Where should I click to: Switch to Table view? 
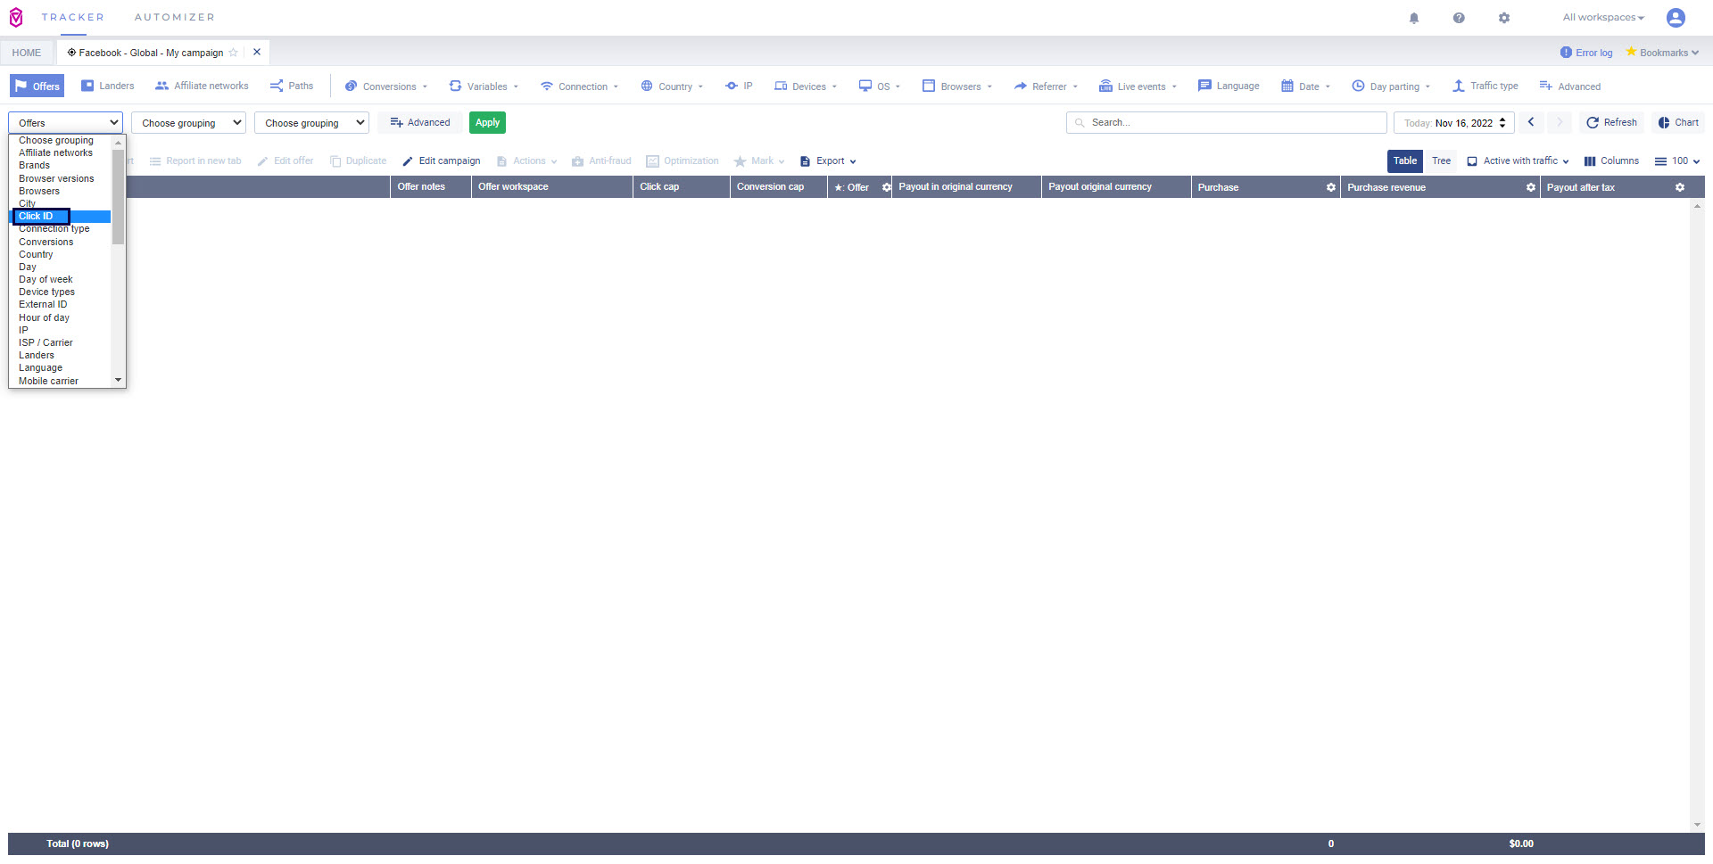(1404, 161)
